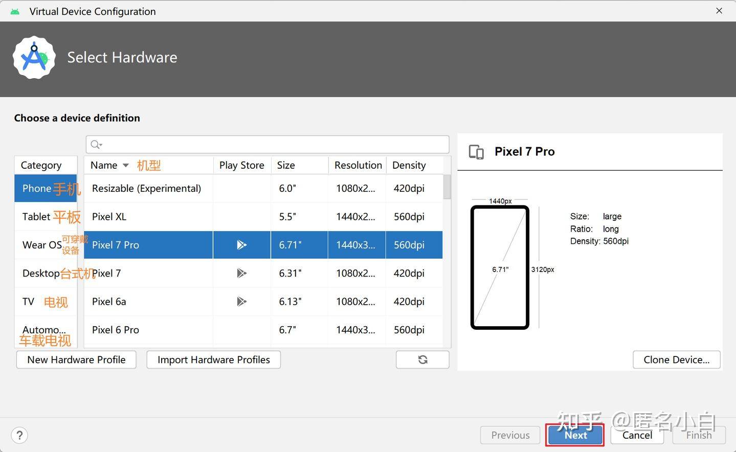Sort by Name using the arrow in column header
Image resolution: width=736 pixels, height=452 pixels.
pos(126,165)
